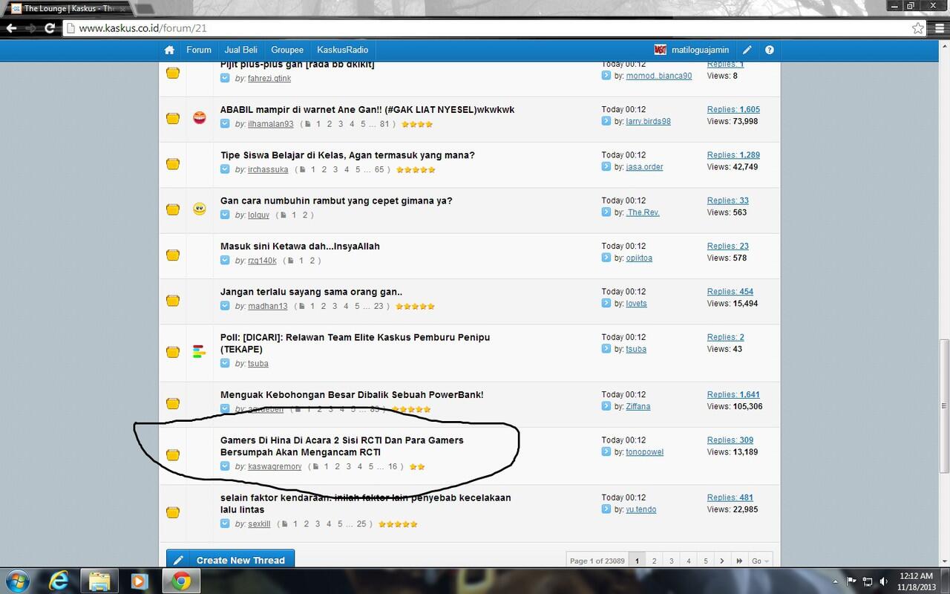Click the laughing smiley on ABABIL thread
Viewport: 950px width, 594px height.
click(x=199, y=117)
